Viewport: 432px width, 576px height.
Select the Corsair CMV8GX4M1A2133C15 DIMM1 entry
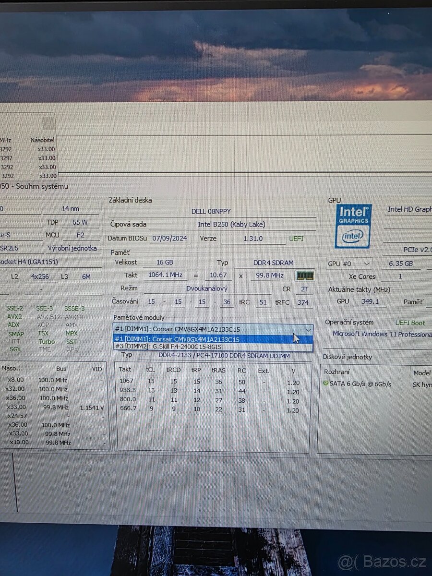[214, 339]
